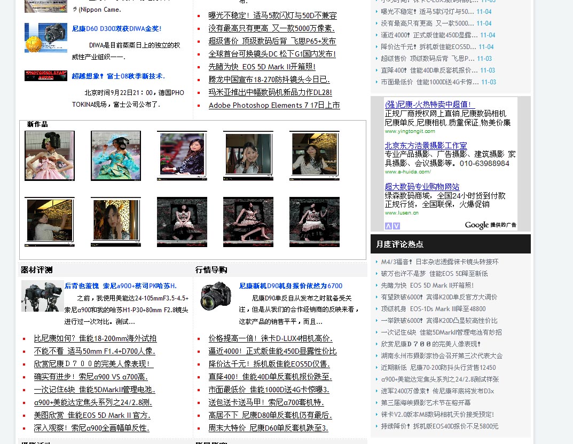The width and height of the screenshot is (573, 444).
Task: Open the 索尼α900 VS α700高 link
Action: point(91,377)
